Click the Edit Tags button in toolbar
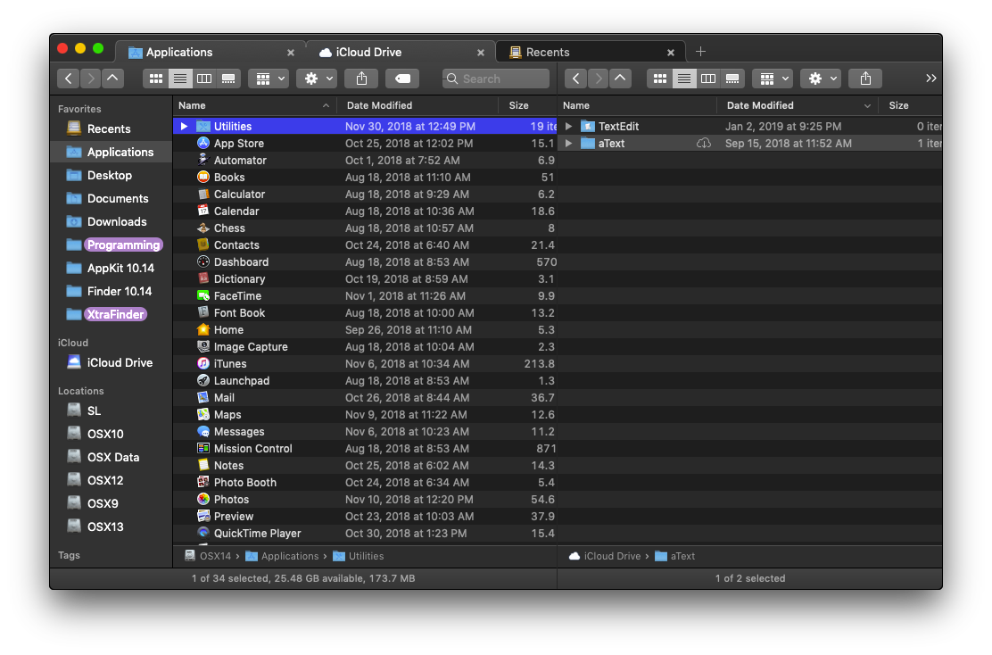 tap(402, 79)
